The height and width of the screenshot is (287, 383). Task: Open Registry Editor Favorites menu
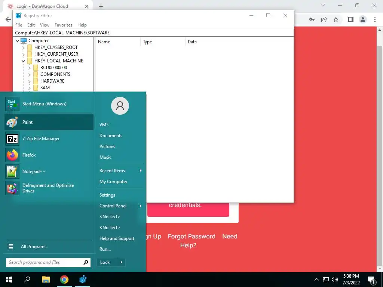pyautogui.click(x=63, y=25)
